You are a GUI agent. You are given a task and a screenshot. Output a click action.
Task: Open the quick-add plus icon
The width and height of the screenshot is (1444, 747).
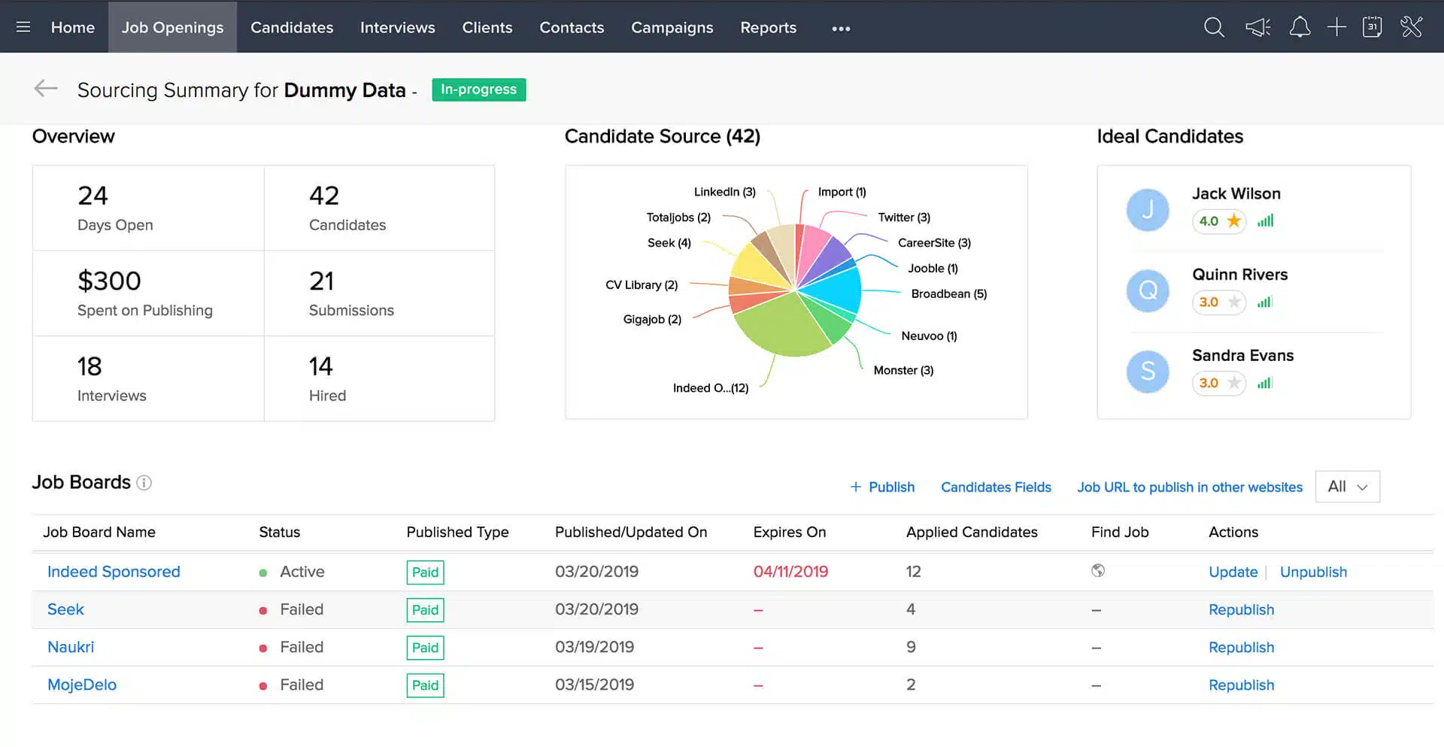tap(1337, 26)
